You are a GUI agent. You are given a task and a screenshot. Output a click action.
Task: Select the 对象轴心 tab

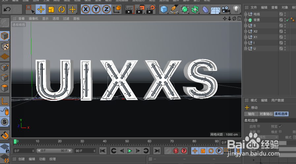point(266,114)
